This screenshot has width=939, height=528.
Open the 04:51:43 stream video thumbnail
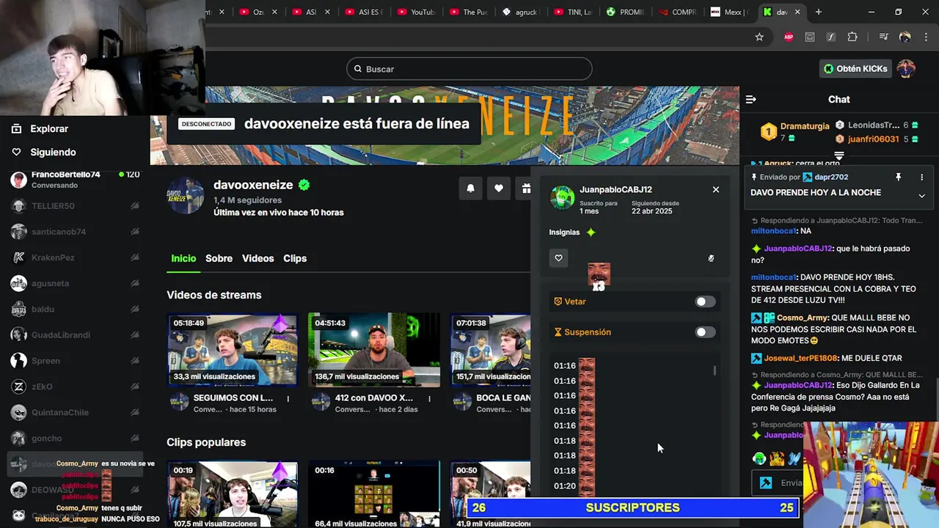pyautogui.click(x=374, y=350)
